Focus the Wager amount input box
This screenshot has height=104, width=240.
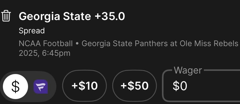point(201,86)
